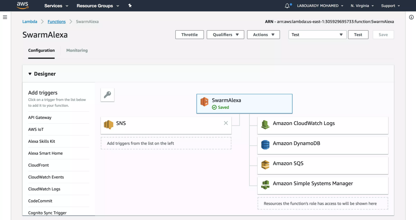Open the Actions dropdown

point(263,35)
